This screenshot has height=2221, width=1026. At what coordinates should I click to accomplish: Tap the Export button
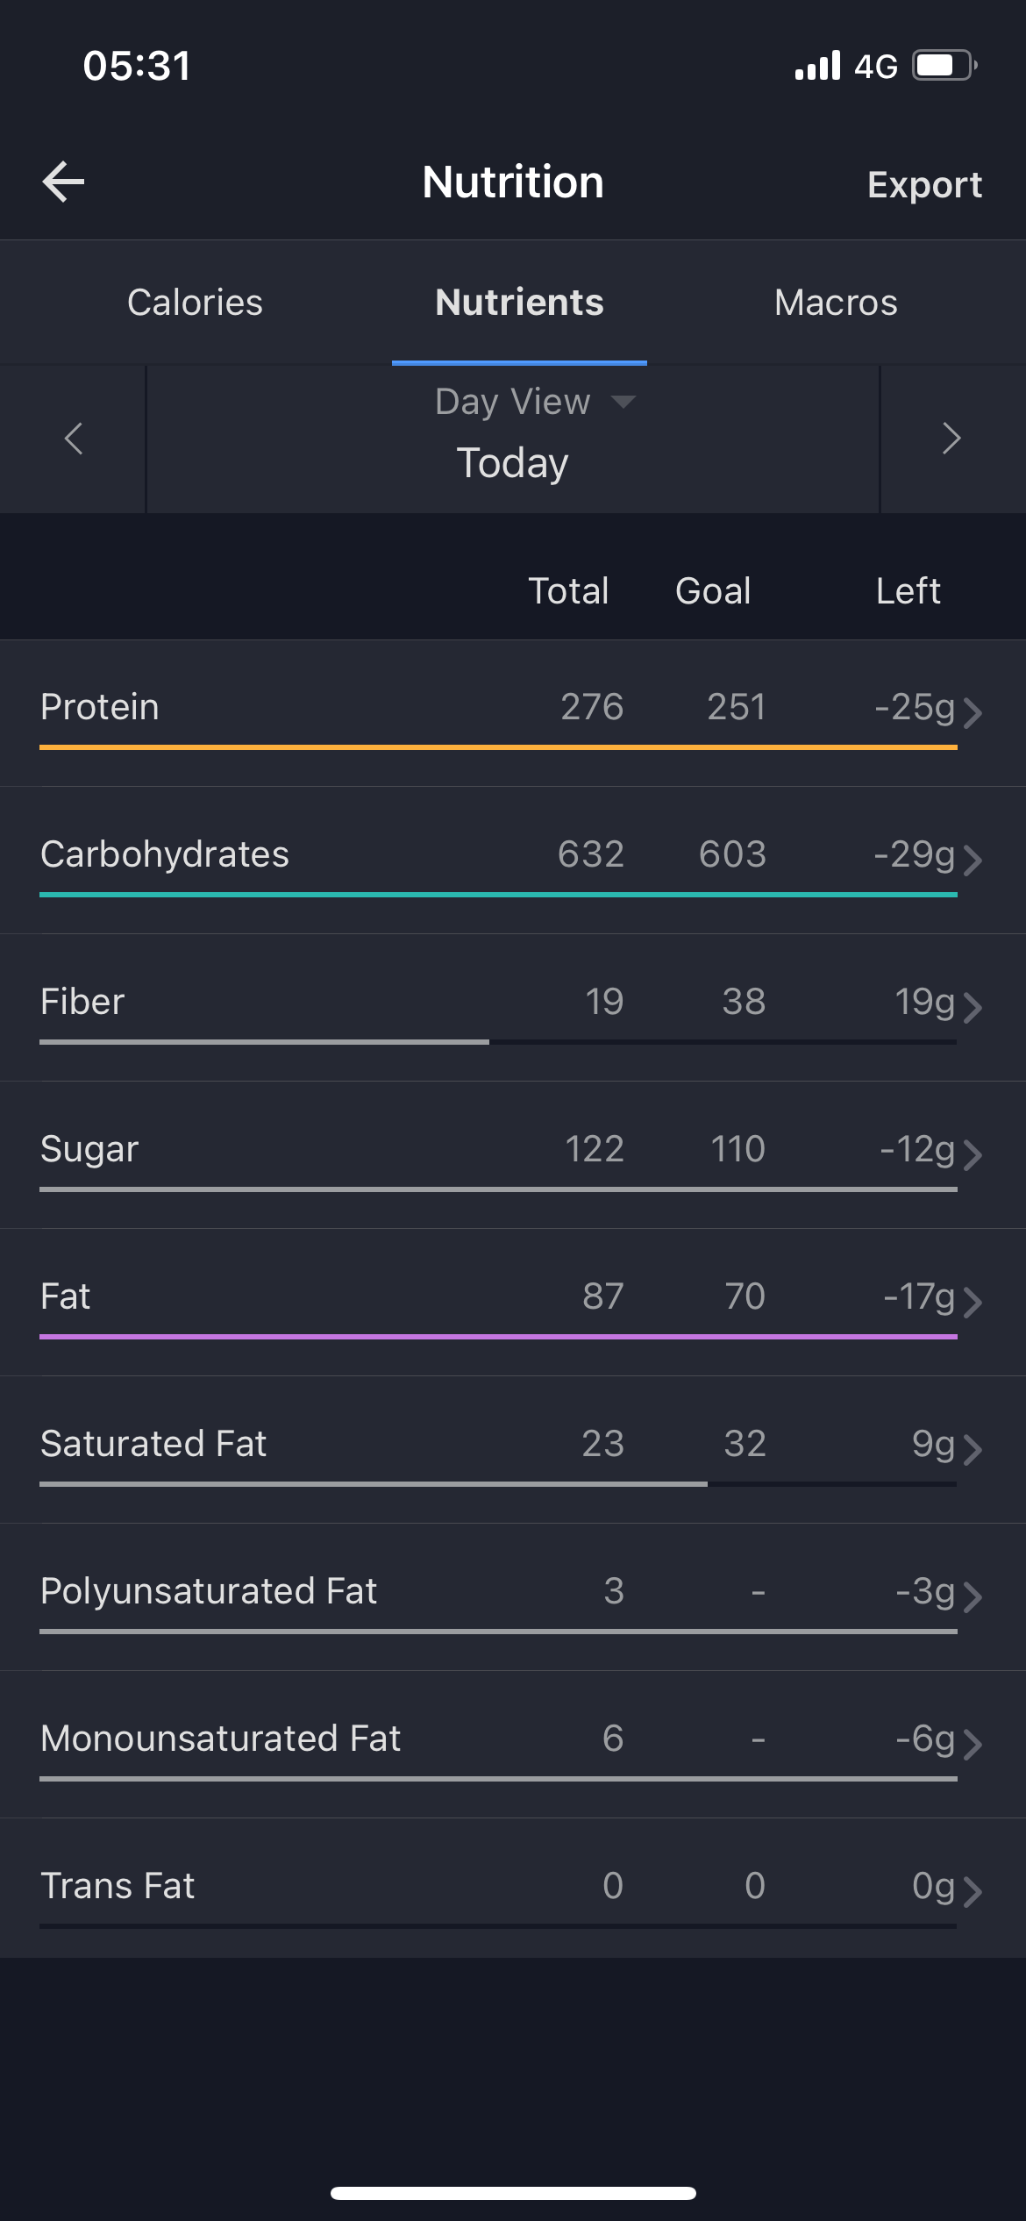click(x=924, y=184)
